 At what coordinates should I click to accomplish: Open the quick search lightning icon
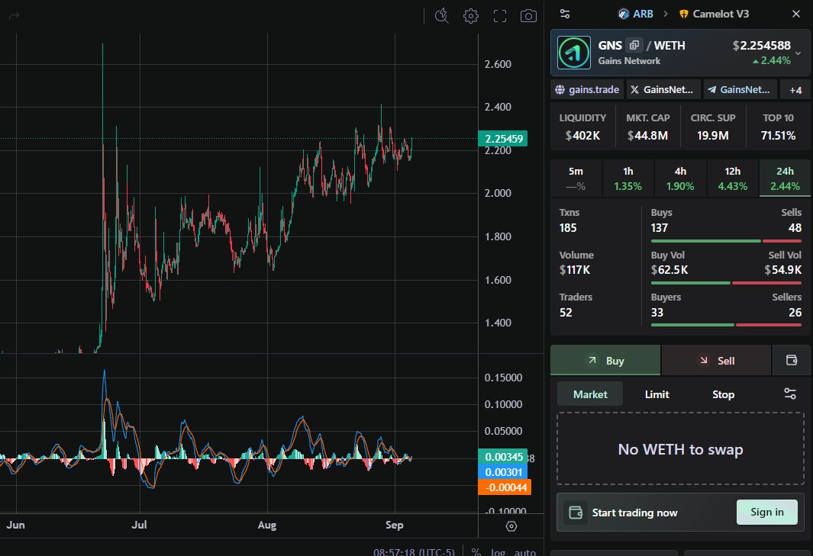[x=442, y=15]
